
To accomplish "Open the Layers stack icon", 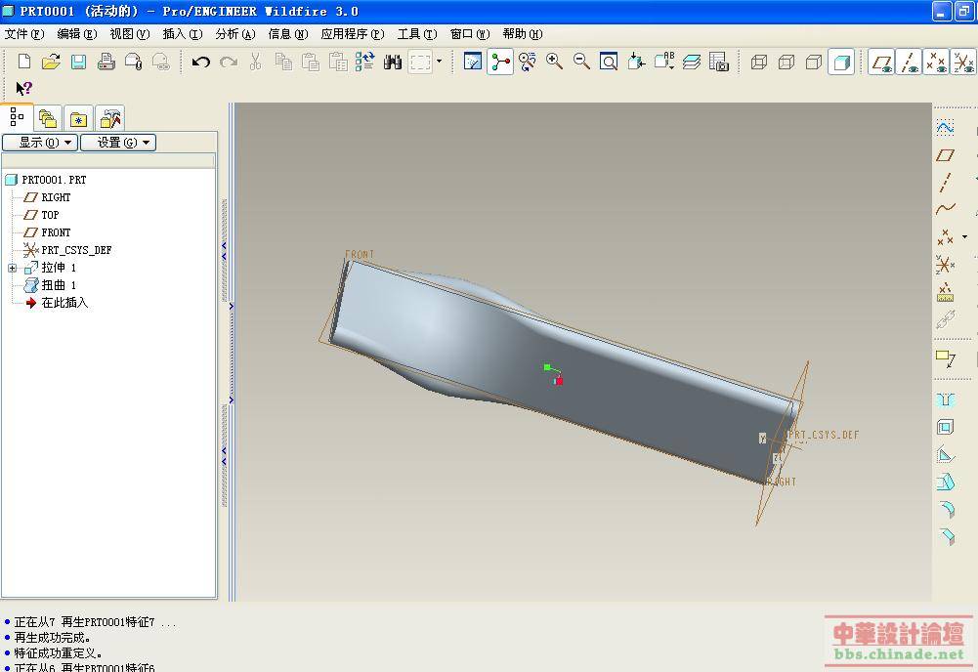I will click(692, 63).
